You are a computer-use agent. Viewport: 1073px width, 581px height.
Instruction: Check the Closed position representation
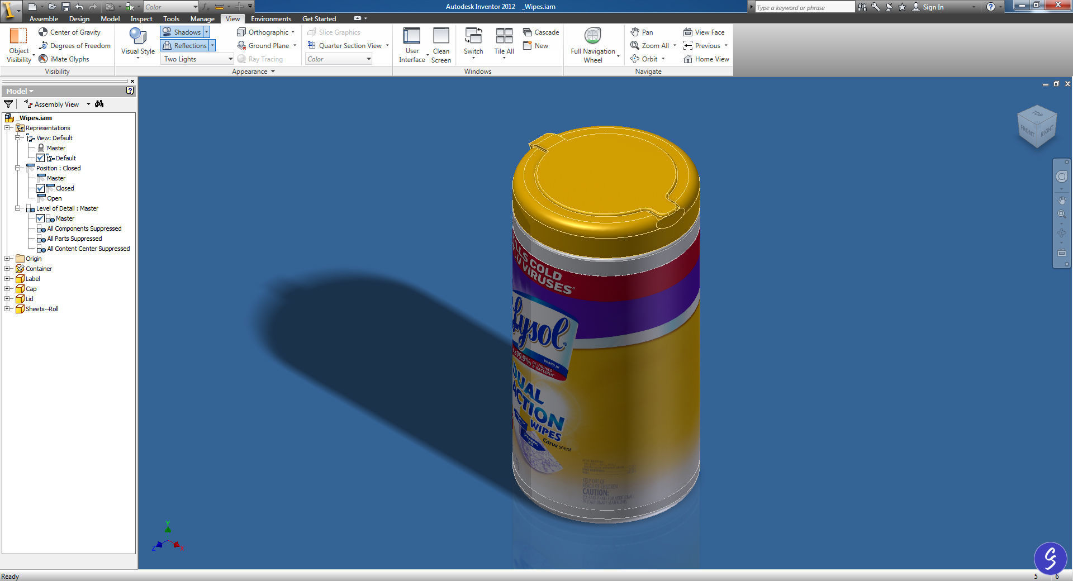pos(40,188)
